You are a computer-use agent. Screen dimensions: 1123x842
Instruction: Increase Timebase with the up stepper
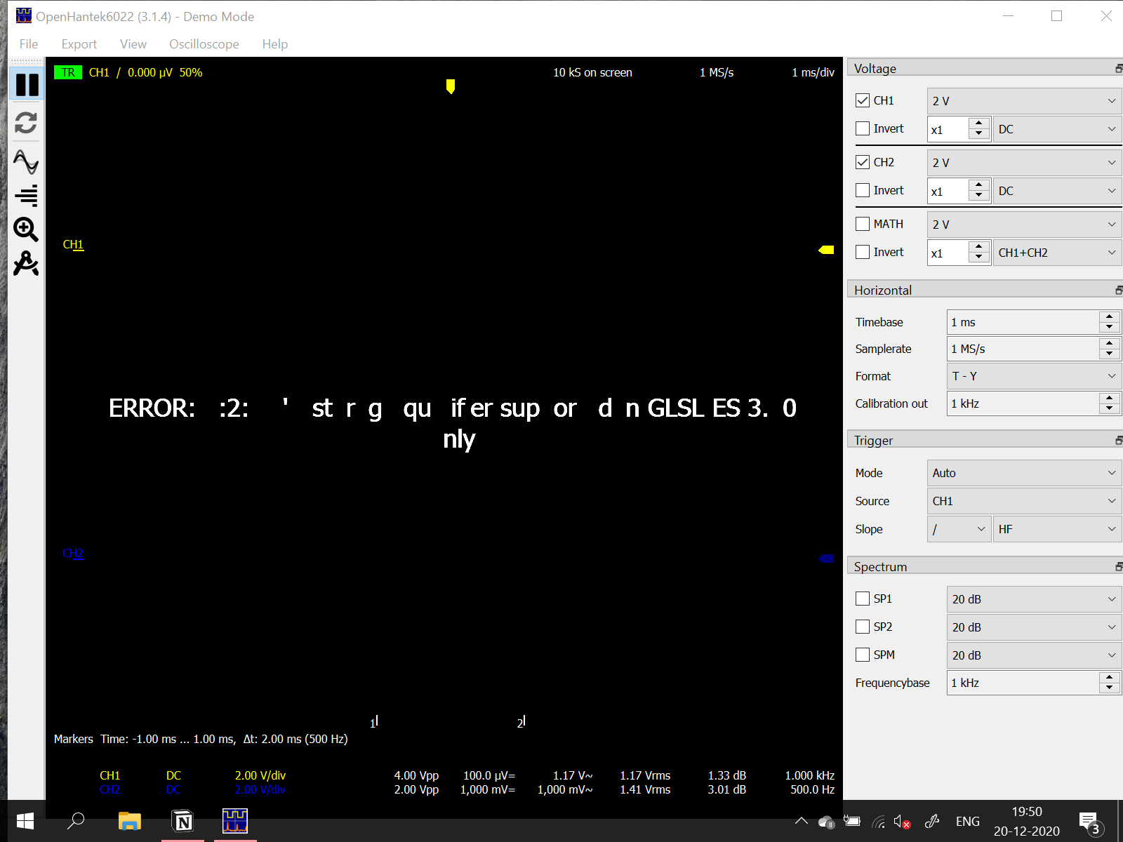1110,317
